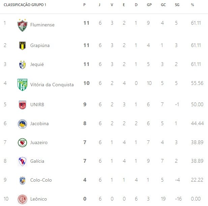This screenshot has width=208, height=206.
Task: Click the UNIRB red shield logo
Action: [22, 105]
